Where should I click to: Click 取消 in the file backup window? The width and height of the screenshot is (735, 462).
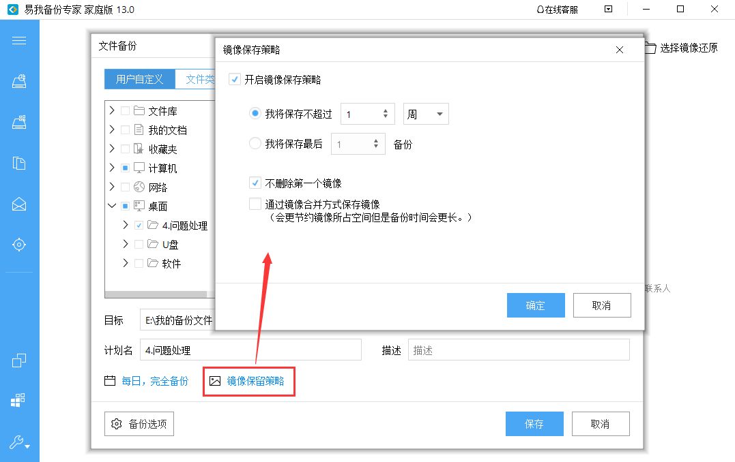point(601,424)
